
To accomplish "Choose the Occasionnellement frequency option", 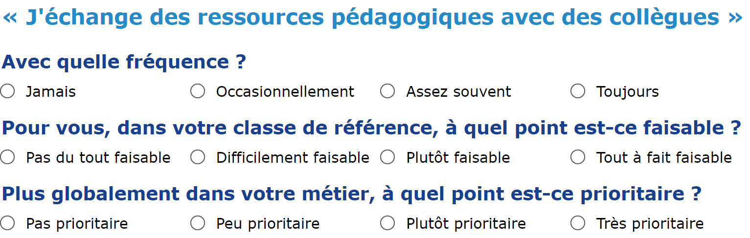I will pyautogui.click(x=198, y=91).
